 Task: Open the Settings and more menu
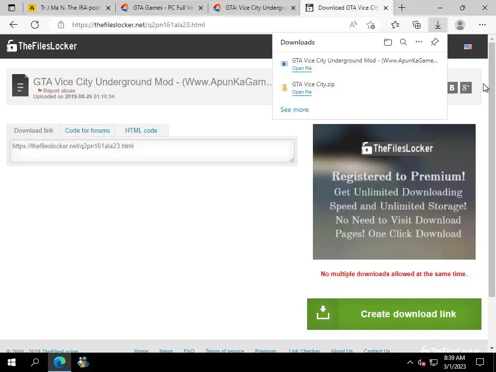[482, 25]
